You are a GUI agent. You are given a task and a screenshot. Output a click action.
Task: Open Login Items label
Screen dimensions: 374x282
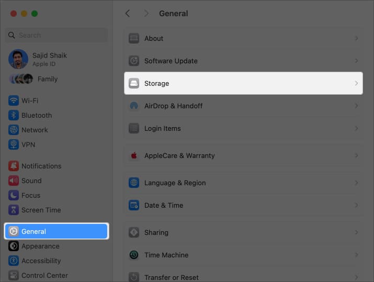(163, 128)
